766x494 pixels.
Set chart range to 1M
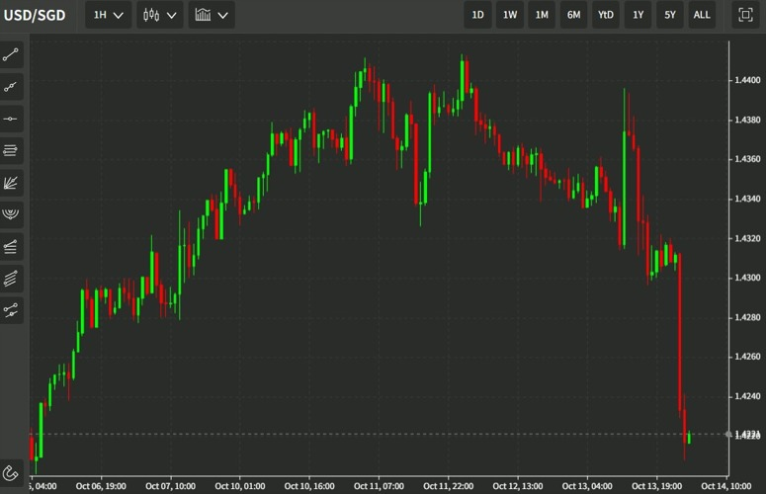coord(542,15)
